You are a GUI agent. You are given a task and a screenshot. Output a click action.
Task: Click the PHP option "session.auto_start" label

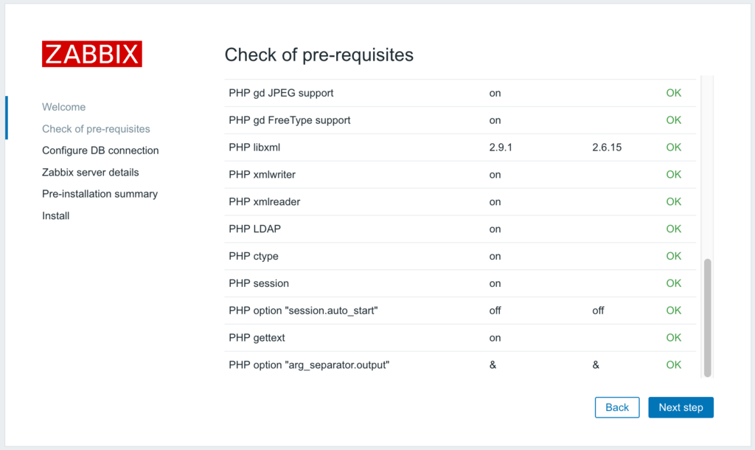(x=304, y=311)
